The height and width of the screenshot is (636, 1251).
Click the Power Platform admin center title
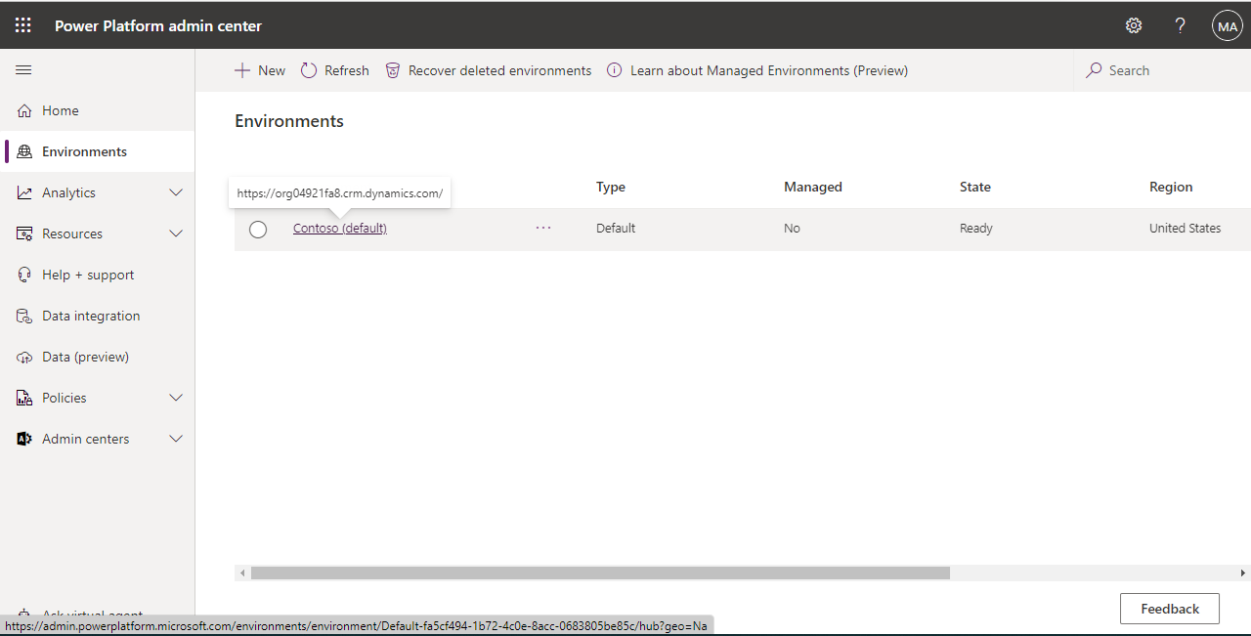pyautogui.click(x=158, y=25)
